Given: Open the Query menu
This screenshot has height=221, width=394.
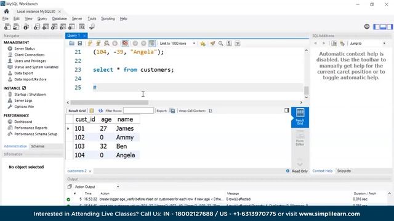Looking at the screenshot, I should click(42, 18).
